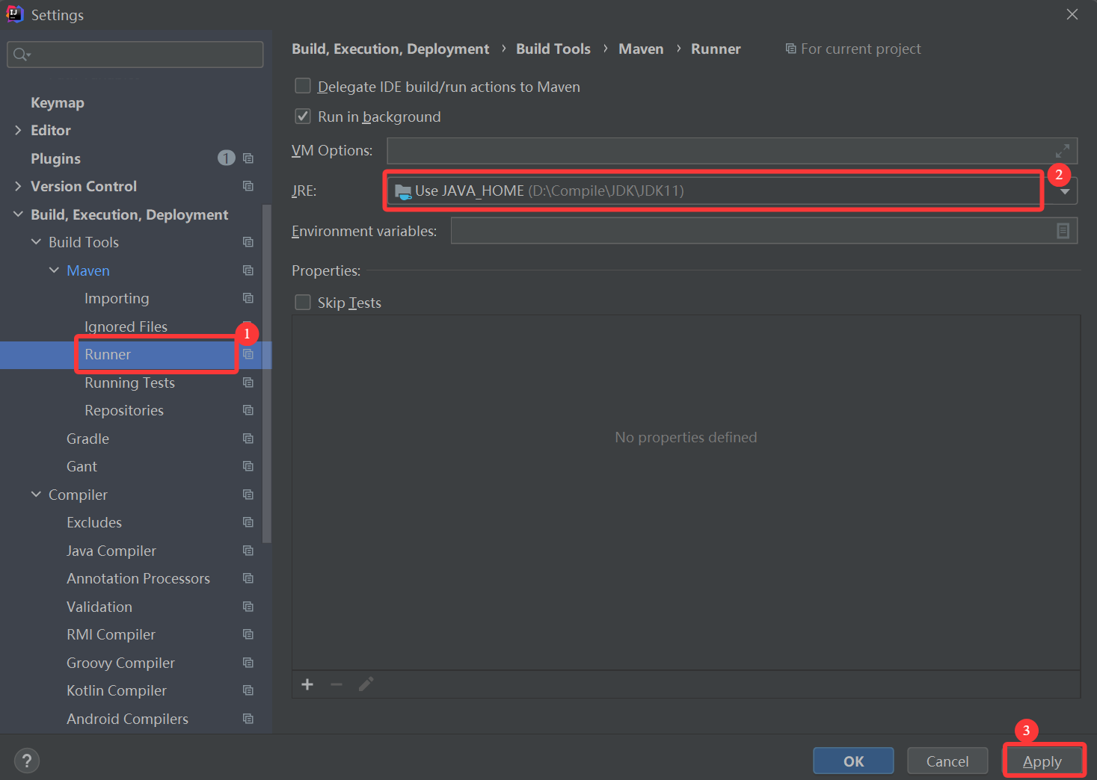Click the project icon beside Maven
The image size is (1097, 780).
click(248, 270)
